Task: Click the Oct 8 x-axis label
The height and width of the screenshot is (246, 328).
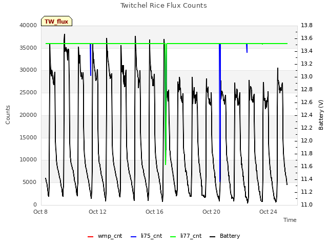Action: pos(40,212)
